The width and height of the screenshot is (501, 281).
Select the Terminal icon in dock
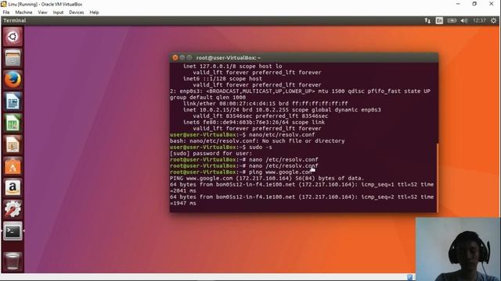click(13, 231)
